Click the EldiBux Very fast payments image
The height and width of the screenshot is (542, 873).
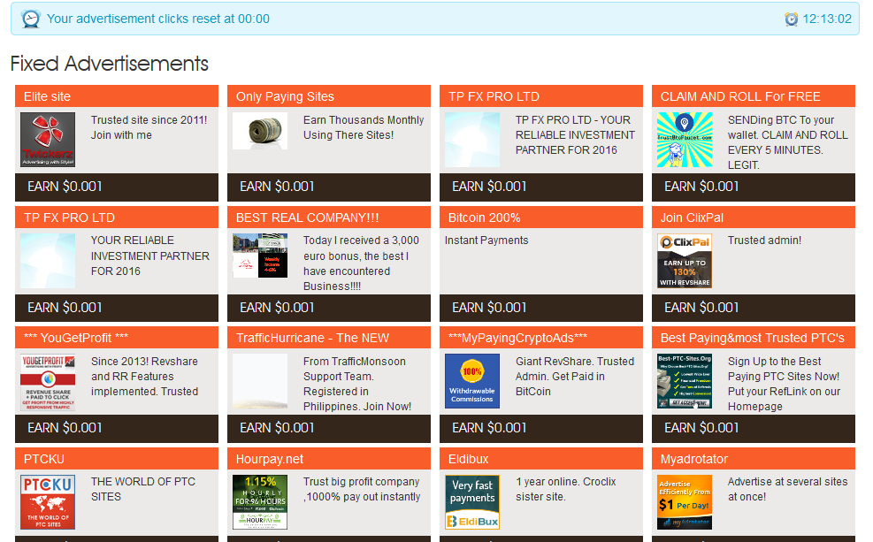click(472, 502)
